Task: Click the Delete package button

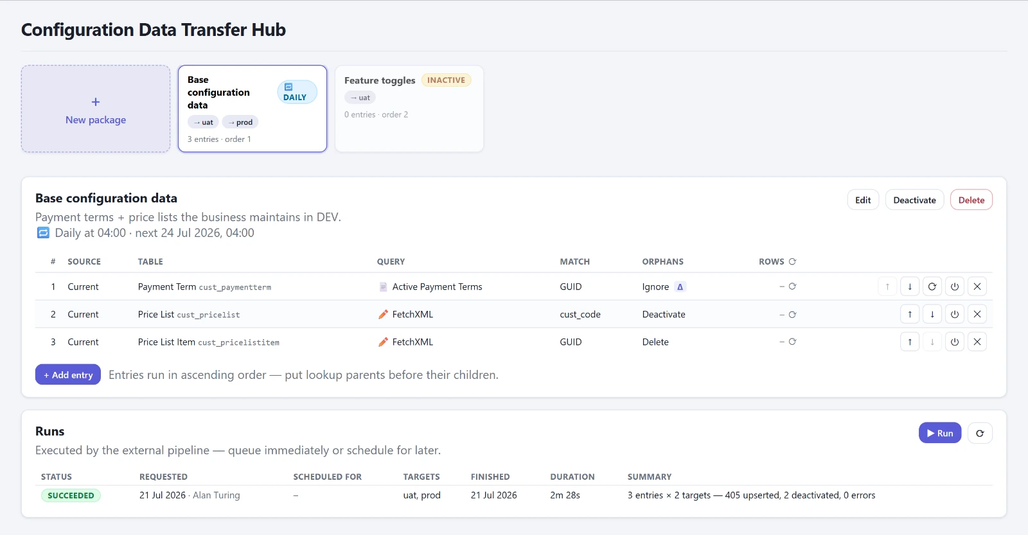Action: coord(971,200)
